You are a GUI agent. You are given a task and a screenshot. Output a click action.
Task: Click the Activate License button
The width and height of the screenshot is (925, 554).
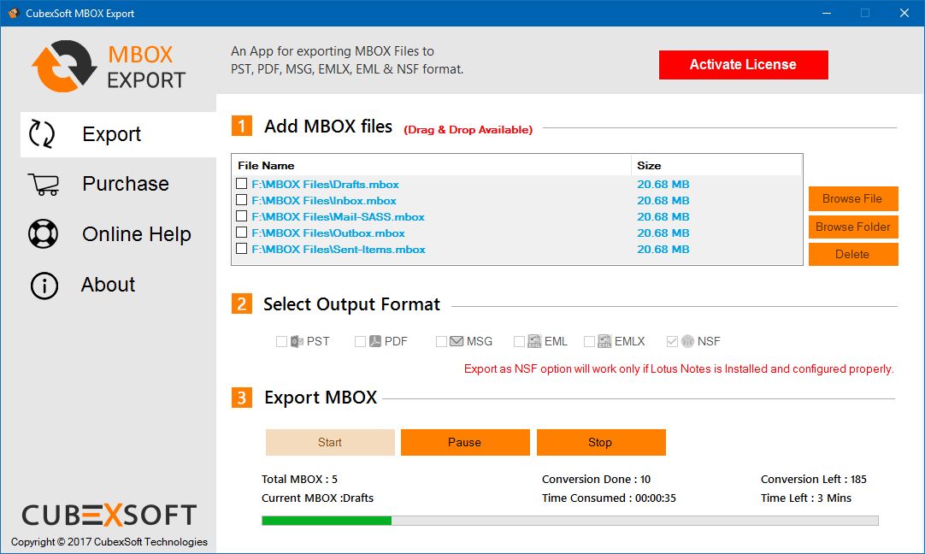(743, 64)
